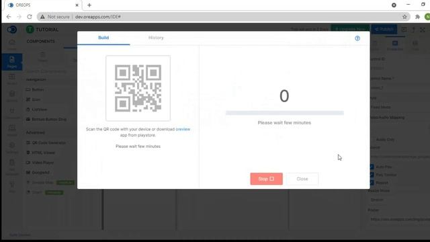Open the Home icon in left sidebar
Screen dimensions: 430x242
(x=12, y=43)
